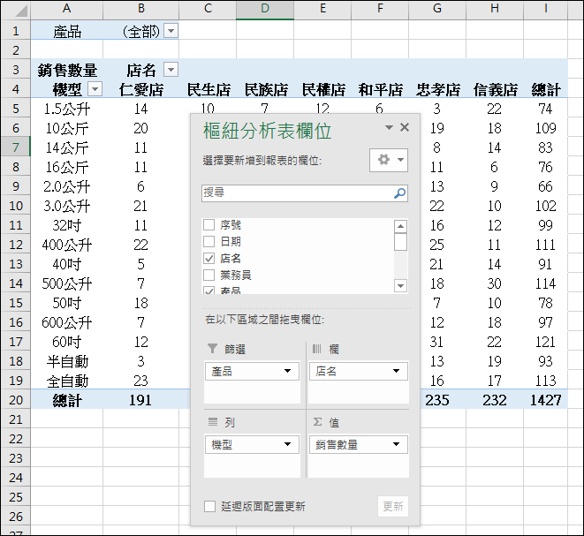Open the 店名 column labels filter button

pyautogui.click(x=171, y=70)
